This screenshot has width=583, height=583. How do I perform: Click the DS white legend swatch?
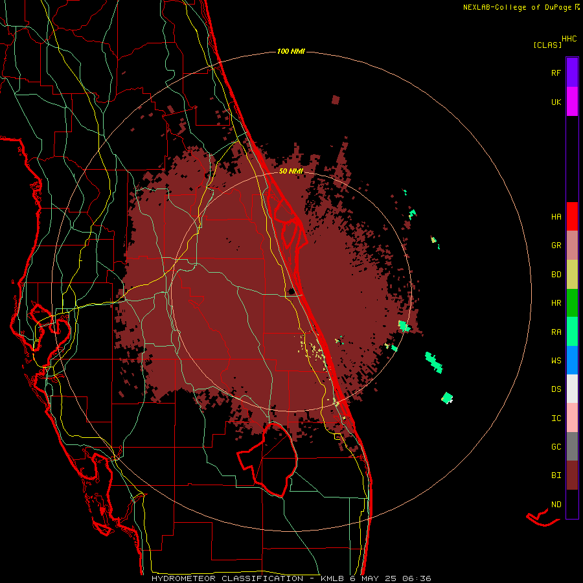[572, 389]
